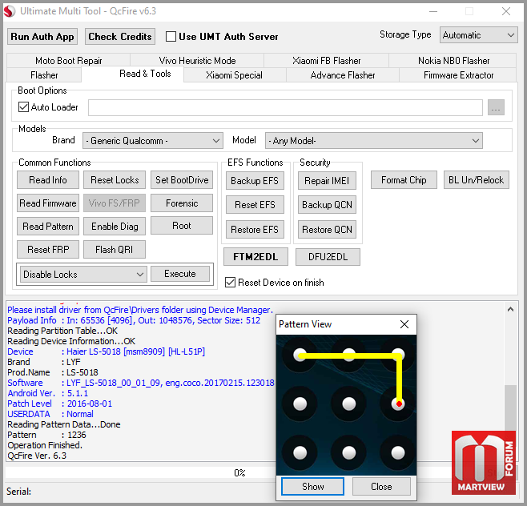
Task: Toggle Reset Device on finish checkbox
Action: click(x=230, y=283)
